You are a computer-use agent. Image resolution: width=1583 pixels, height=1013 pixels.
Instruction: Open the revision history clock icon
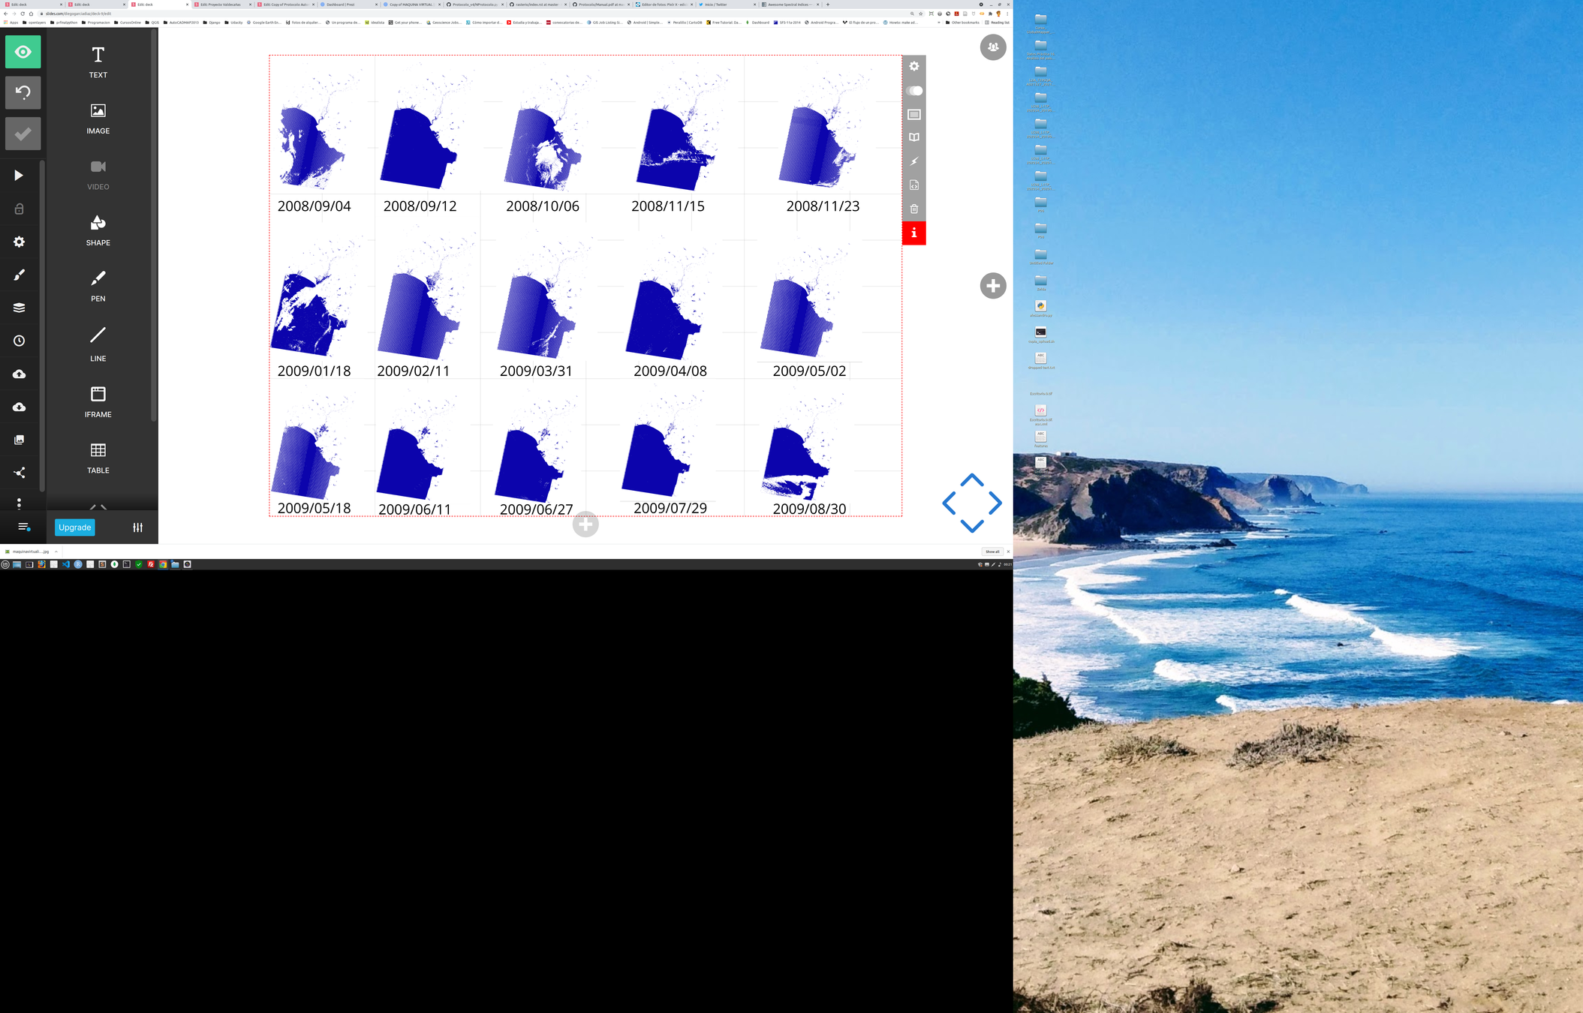coord(20,341)
